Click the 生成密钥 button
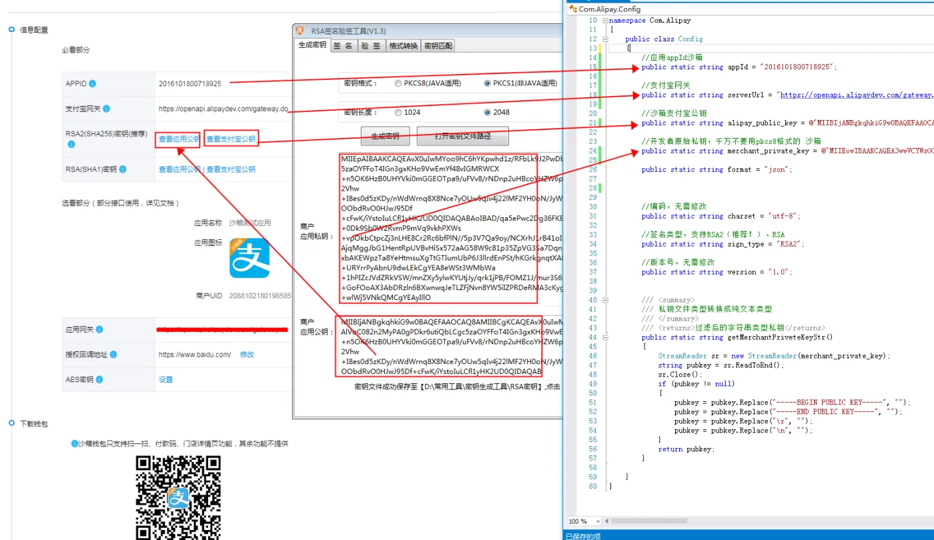This screenshot has height=540, width=934. [x=385, y=136]
